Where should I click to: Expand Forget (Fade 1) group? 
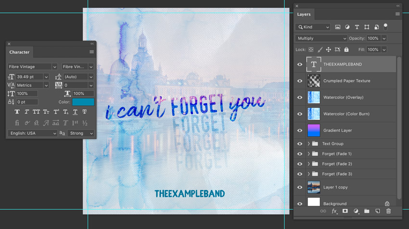pyautogui.click(x=309, y=154)
